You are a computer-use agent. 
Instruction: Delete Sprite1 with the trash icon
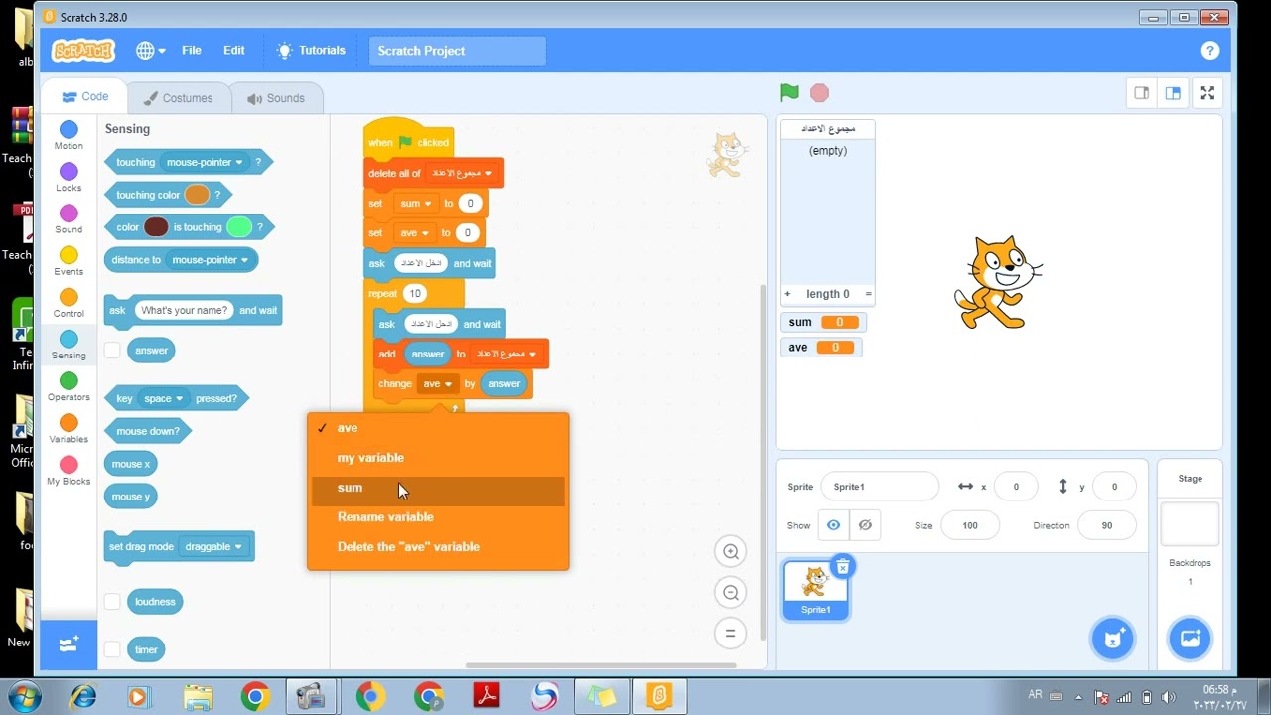pos(842,566)
